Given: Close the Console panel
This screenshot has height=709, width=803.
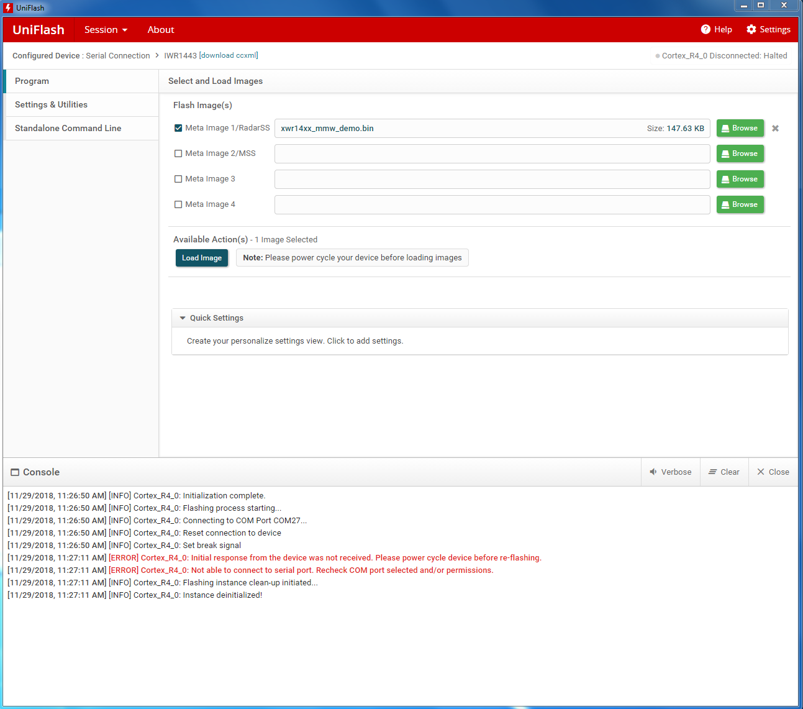Looking at the screenshot, I should (x=773, y=472).
